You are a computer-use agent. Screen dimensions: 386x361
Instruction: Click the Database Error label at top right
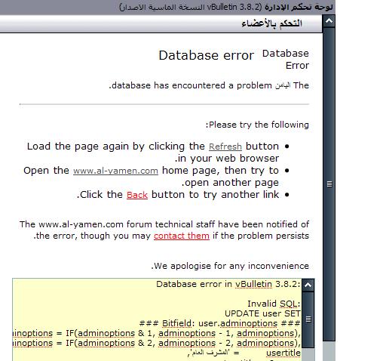[286, 60]
